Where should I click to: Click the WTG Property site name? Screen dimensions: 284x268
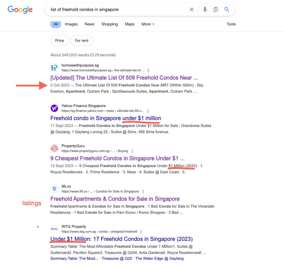pos(74,227)
